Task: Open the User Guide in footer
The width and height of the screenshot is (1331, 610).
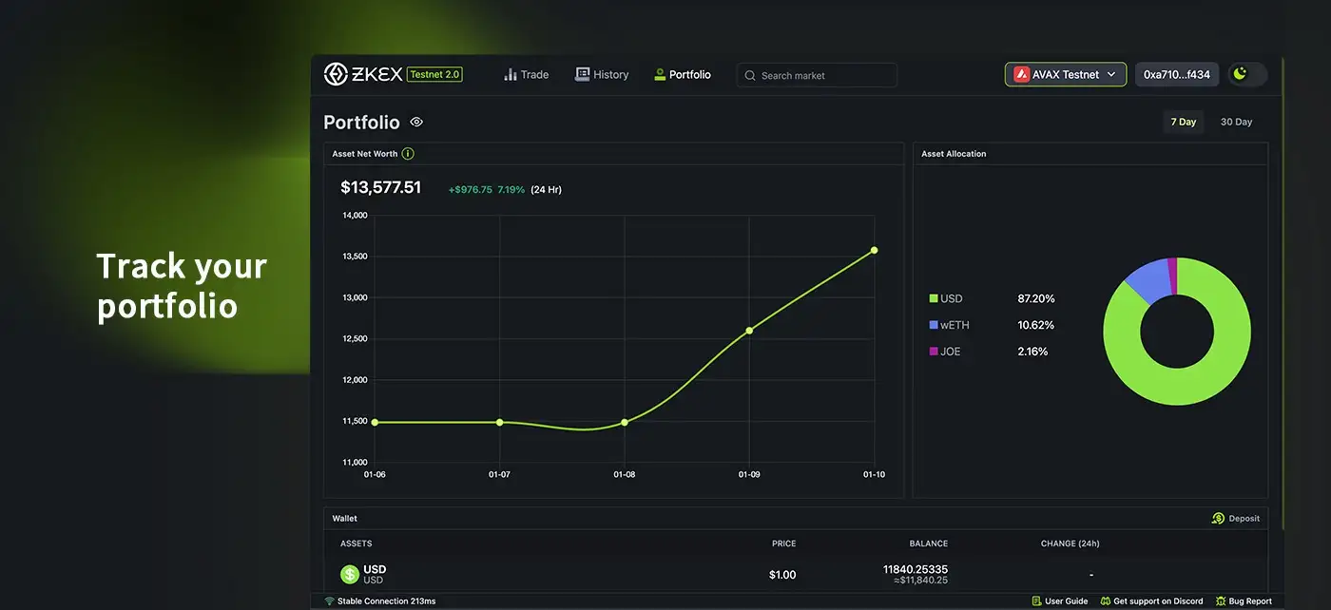Action: (x=1059, y=601)
